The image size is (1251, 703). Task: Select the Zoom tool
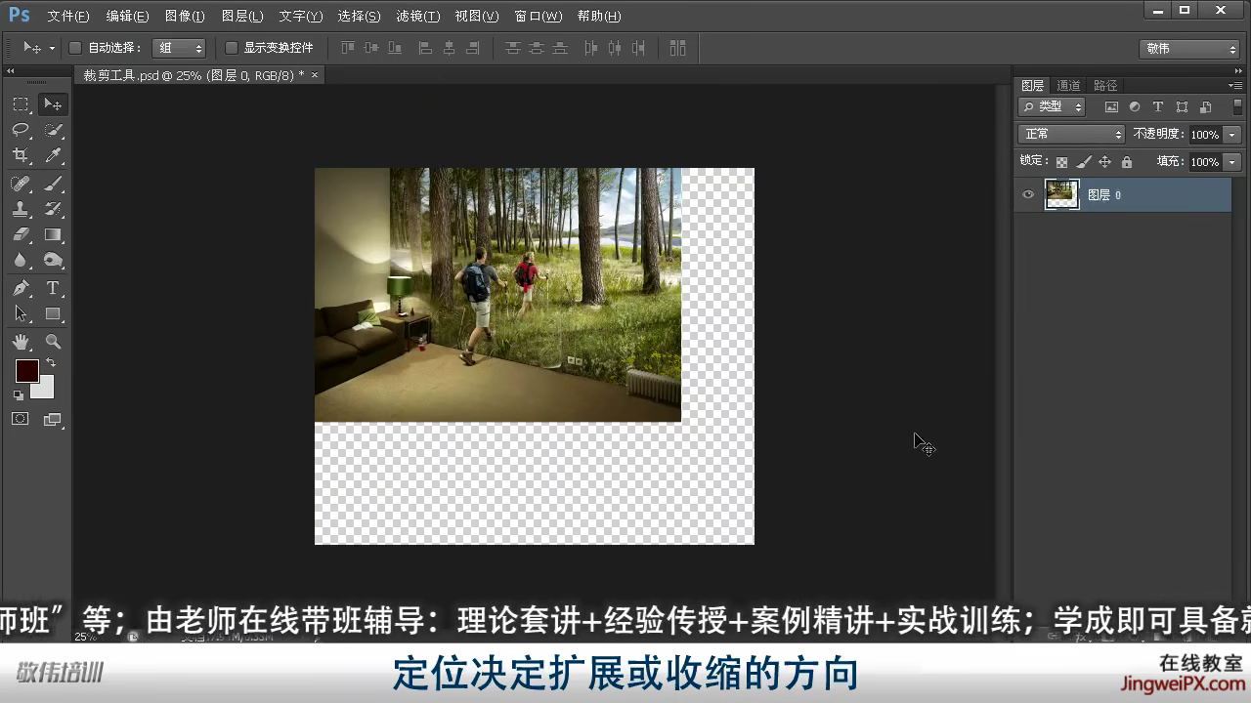[x=53, y=342]
